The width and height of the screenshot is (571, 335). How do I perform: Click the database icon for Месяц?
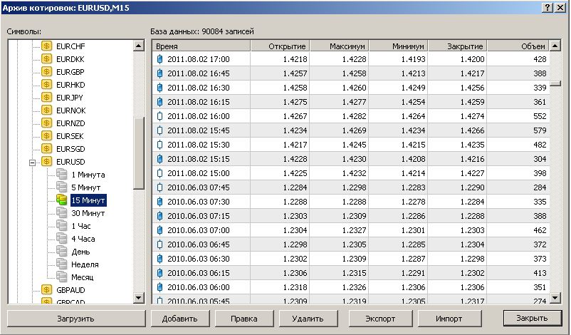click(x=61, y=277)
